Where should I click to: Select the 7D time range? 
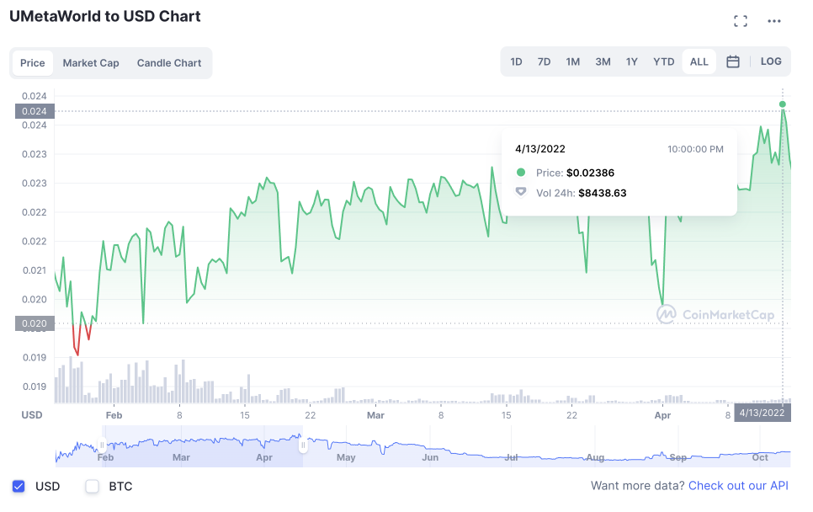point(544,61)
